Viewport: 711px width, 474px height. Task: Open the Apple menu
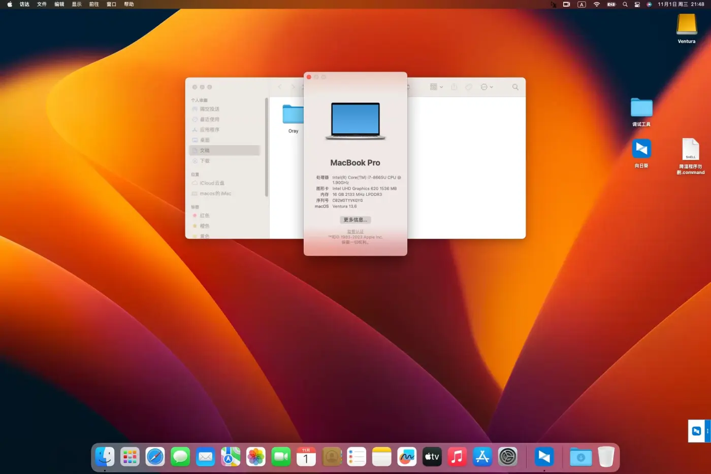click(x=10, y=5)
